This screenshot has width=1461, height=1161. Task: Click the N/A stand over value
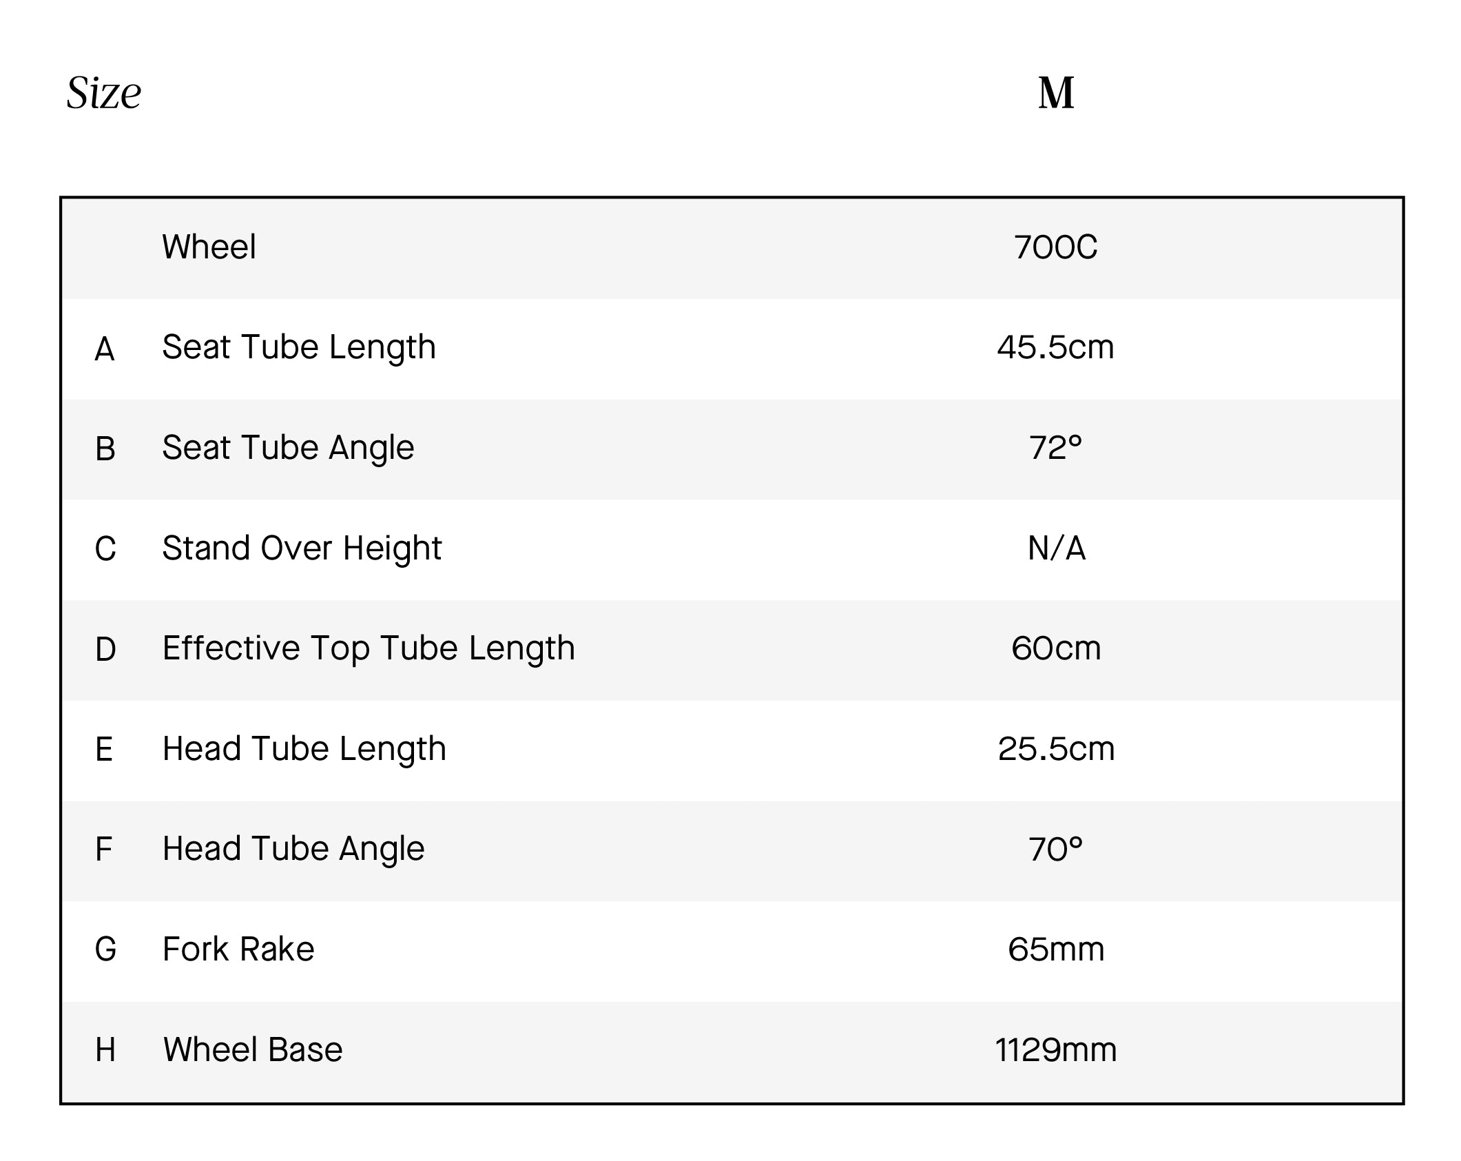1057,548
